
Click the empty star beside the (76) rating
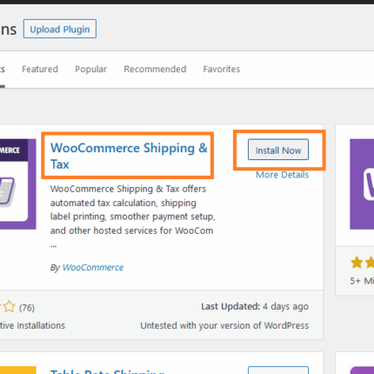tap(10, 307)
